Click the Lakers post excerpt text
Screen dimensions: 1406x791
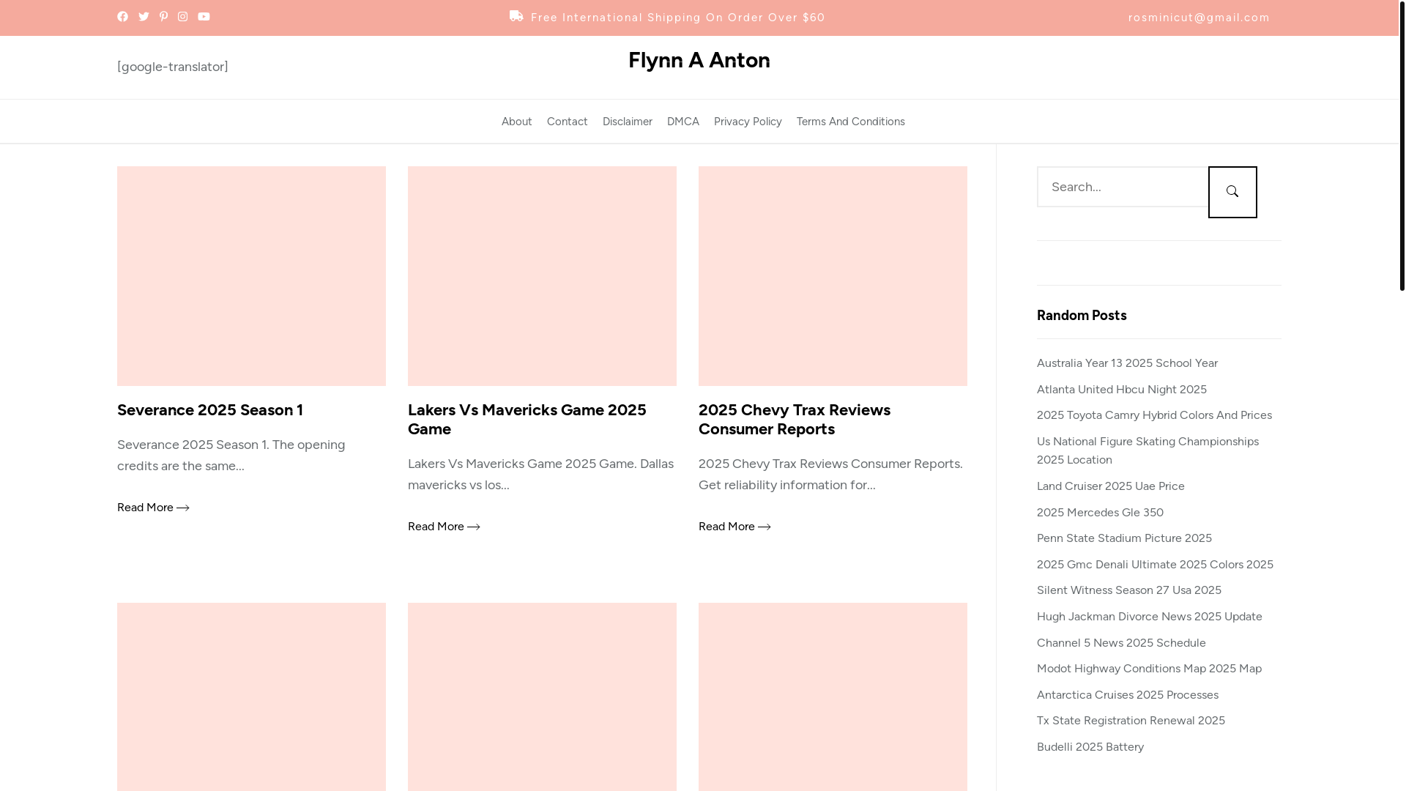[540, 475]
